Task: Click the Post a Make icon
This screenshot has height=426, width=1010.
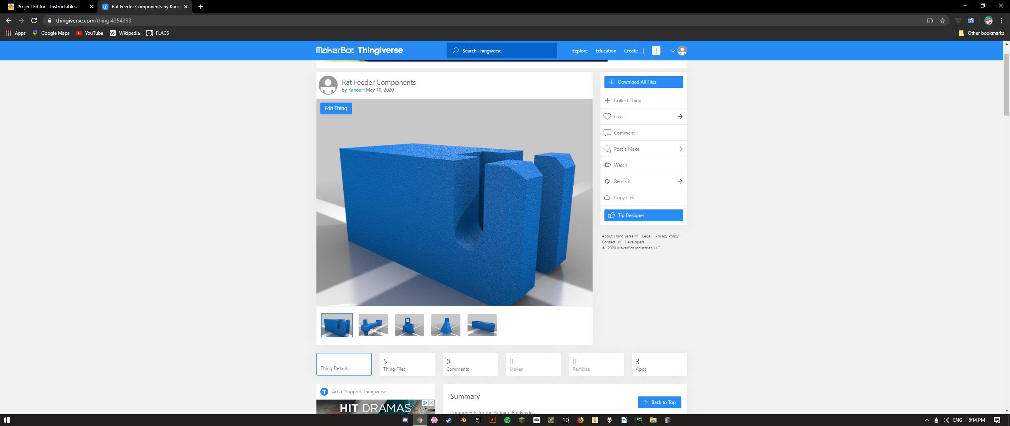Action: pos(607,149)
